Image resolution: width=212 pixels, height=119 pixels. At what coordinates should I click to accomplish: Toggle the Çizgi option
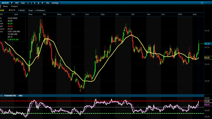[x=30, y=10]
